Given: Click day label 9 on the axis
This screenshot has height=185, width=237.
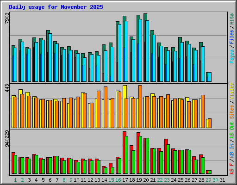Looking at the screenshot, I should click(71, 180).
